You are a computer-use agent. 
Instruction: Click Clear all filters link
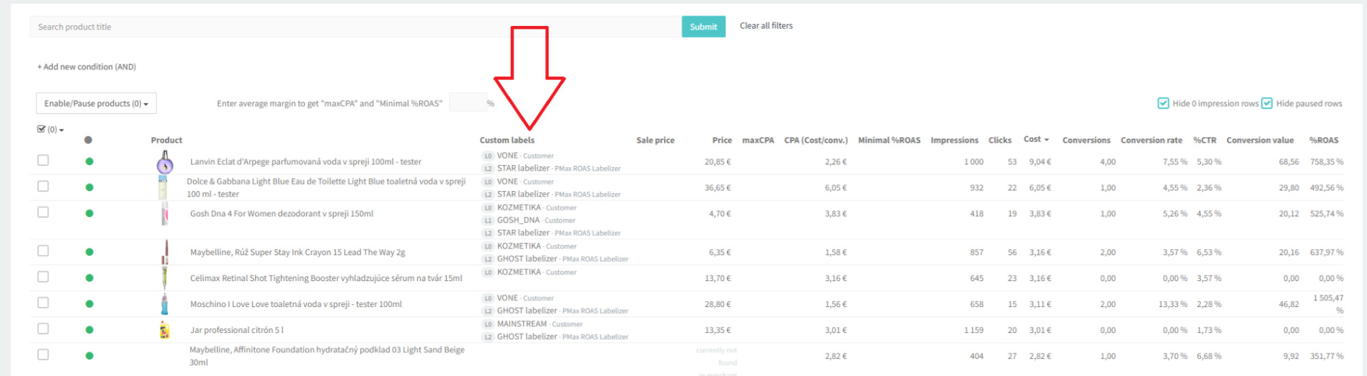tap(766, 26)
